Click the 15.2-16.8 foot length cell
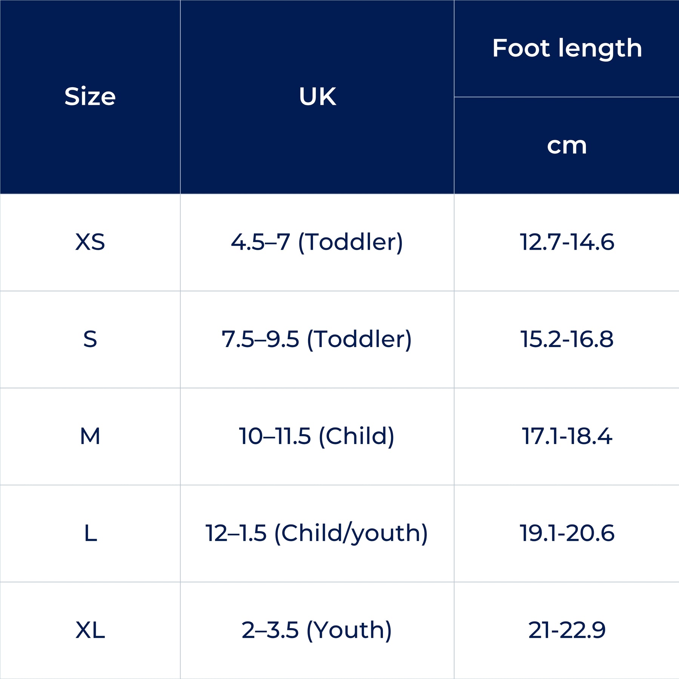 coord(567,339)
